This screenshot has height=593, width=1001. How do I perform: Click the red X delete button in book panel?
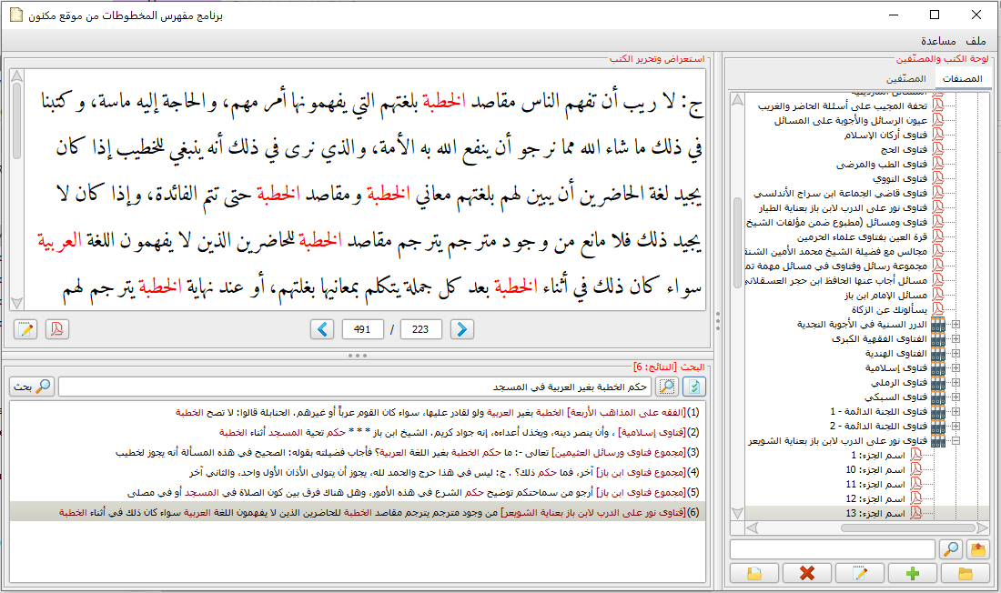pos(807,573)
